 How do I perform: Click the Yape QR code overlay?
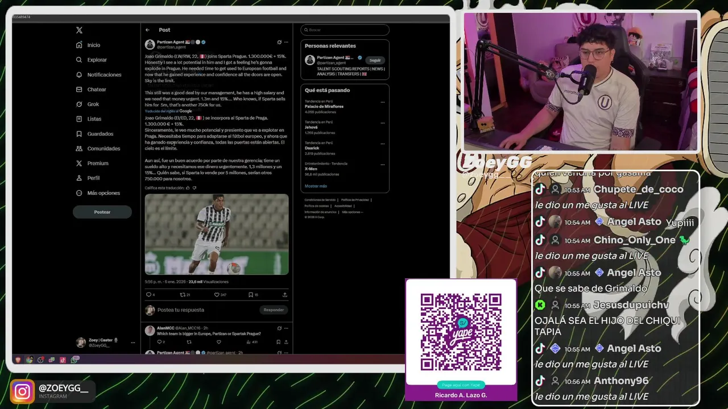click(461, 332)
